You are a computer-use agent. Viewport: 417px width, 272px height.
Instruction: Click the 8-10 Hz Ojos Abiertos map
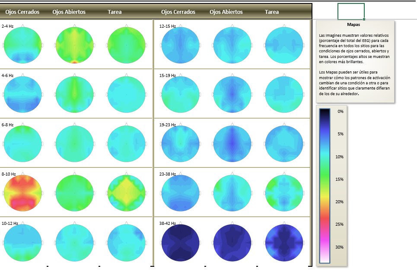coord(74,193)
